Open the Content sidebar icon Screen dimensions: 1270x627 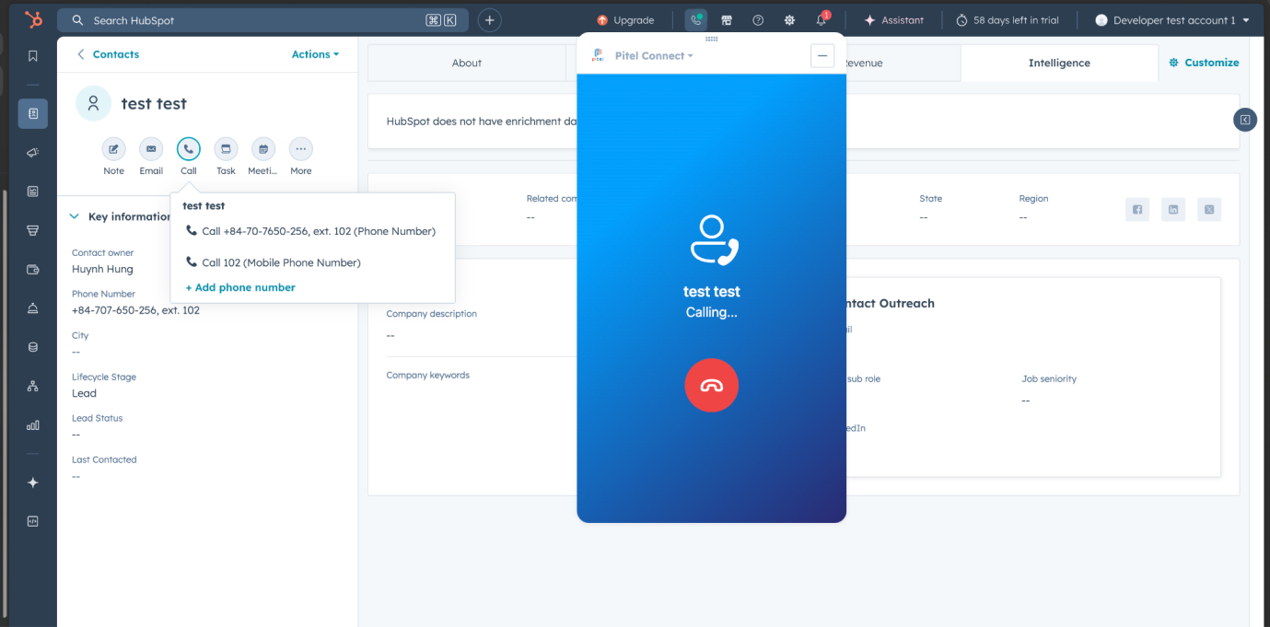click(33, 192)
